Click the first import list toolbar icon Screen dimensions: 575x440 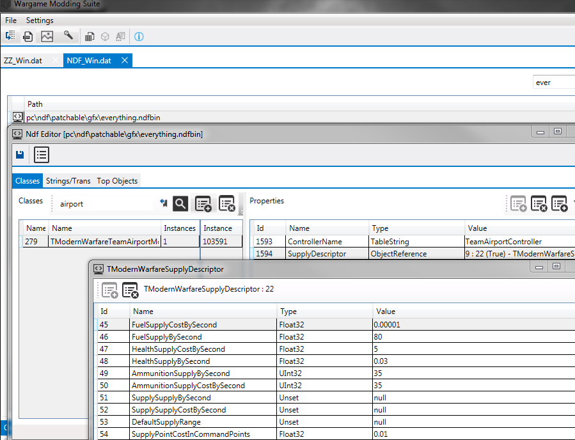pyautogui.click(x=10, y=36)
